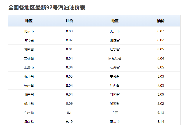Select the 浙江省 region cell
Viewport: 188px width, 125px height.
click(x=29, y=76)
